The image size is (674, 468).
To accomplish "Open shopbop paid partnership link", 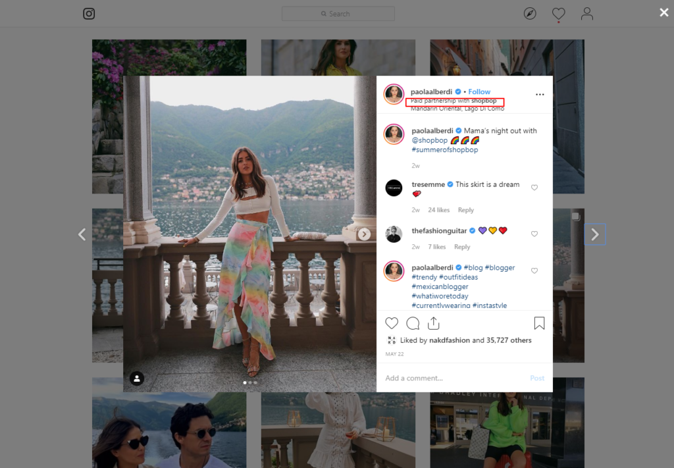I will click(x=484, y=101).
